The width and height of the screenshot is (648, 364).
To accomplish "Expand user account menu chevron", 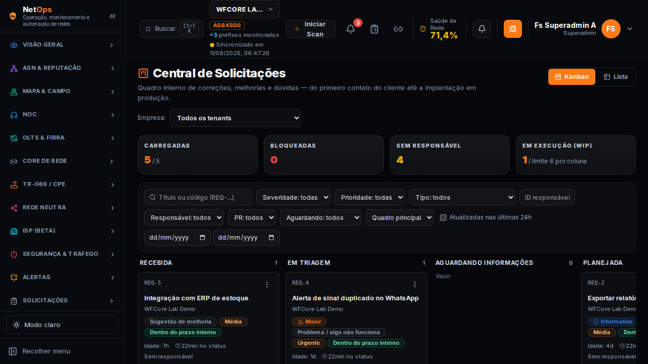I will 630,29.
